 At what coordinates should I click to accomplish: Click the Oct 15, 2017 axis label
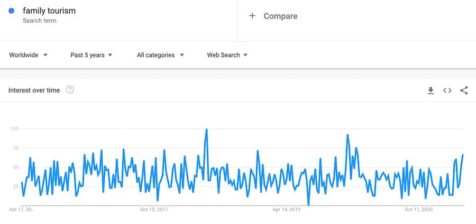tap(154, 210)
